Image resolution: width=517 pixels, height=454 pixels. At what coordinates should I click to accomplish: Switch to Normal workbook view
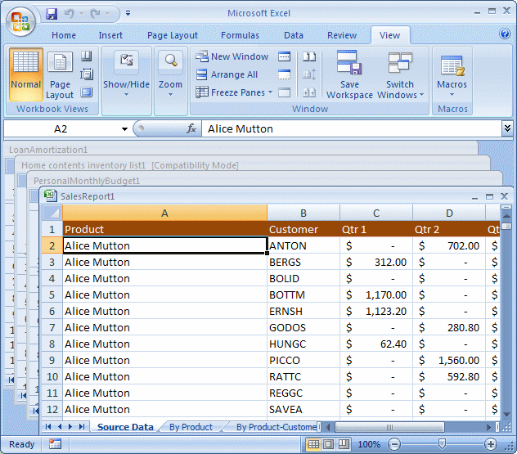(x=25, y=74)
